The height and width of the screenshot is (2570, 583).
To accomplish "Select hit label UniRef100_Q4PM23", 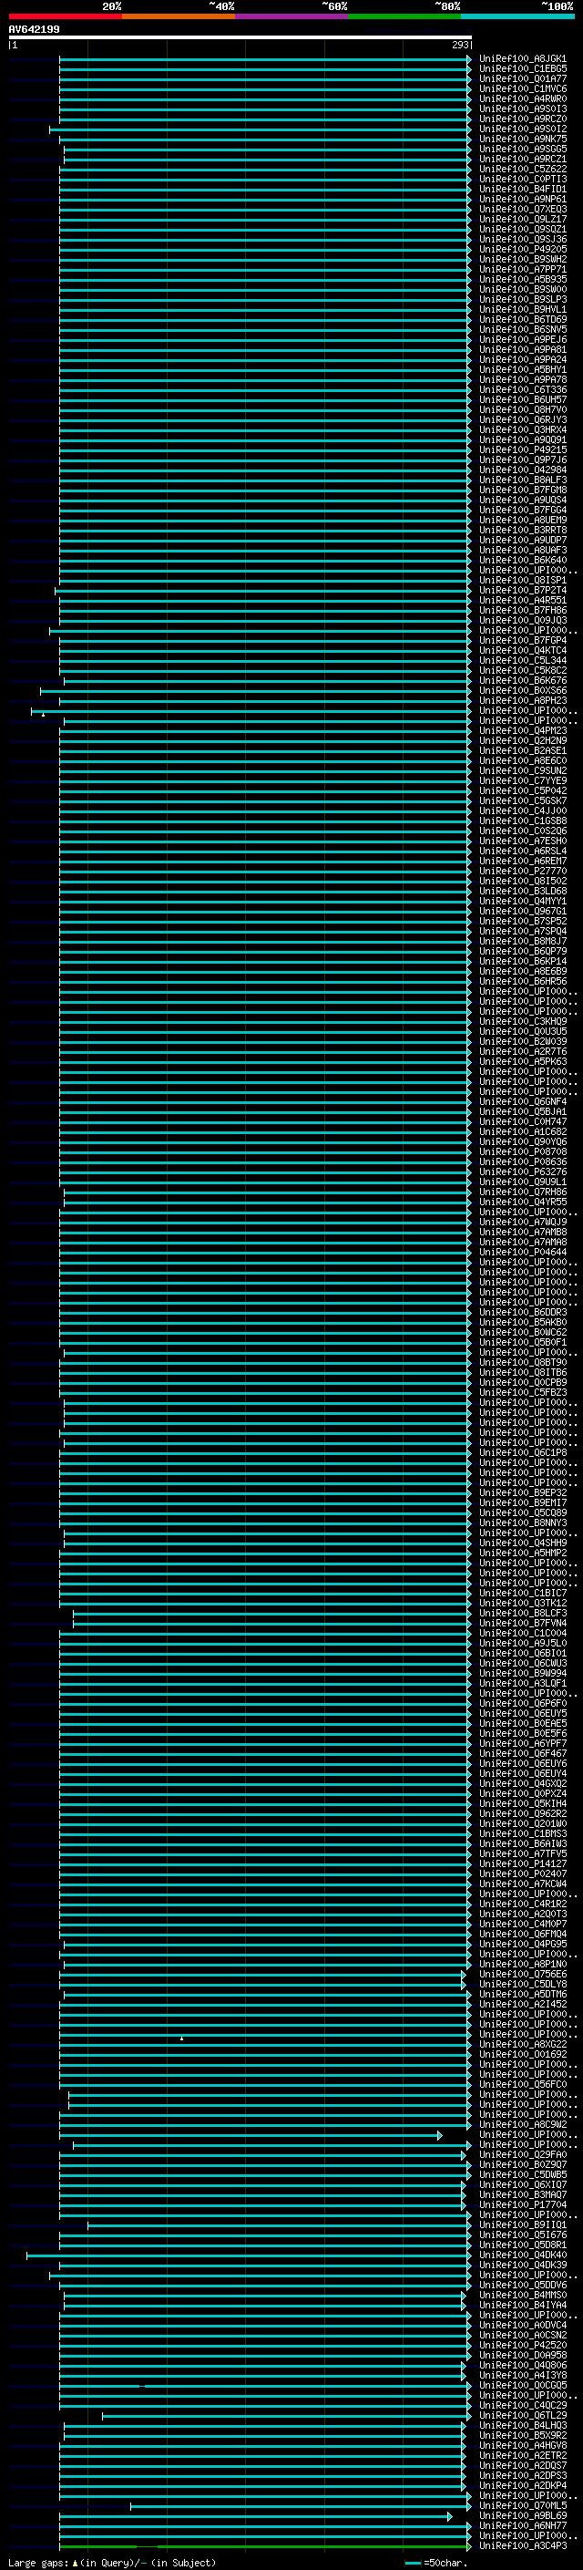I will click(523, 731).
